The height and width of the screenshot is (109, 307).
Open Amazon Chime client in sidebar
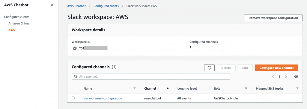pos(19,23)
